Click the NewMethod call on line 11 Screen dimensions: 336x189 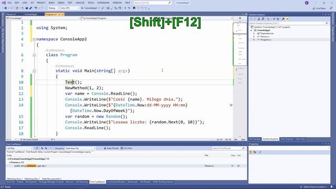coord(76,88)
